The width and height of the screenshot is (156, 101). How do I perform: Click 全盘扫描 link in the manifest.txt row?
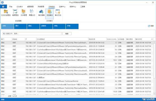(130, 81)
